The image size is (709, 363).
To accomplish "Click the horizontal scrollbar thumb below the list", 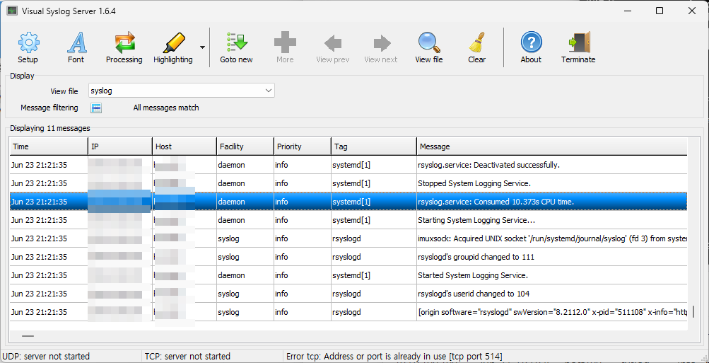I will point(28,336).
